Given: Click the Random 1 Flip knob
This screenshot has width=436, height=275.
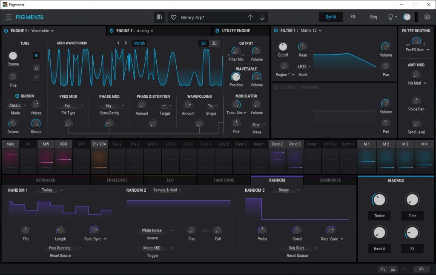Looking at the screenshot, I should click(x=26, y=230).
